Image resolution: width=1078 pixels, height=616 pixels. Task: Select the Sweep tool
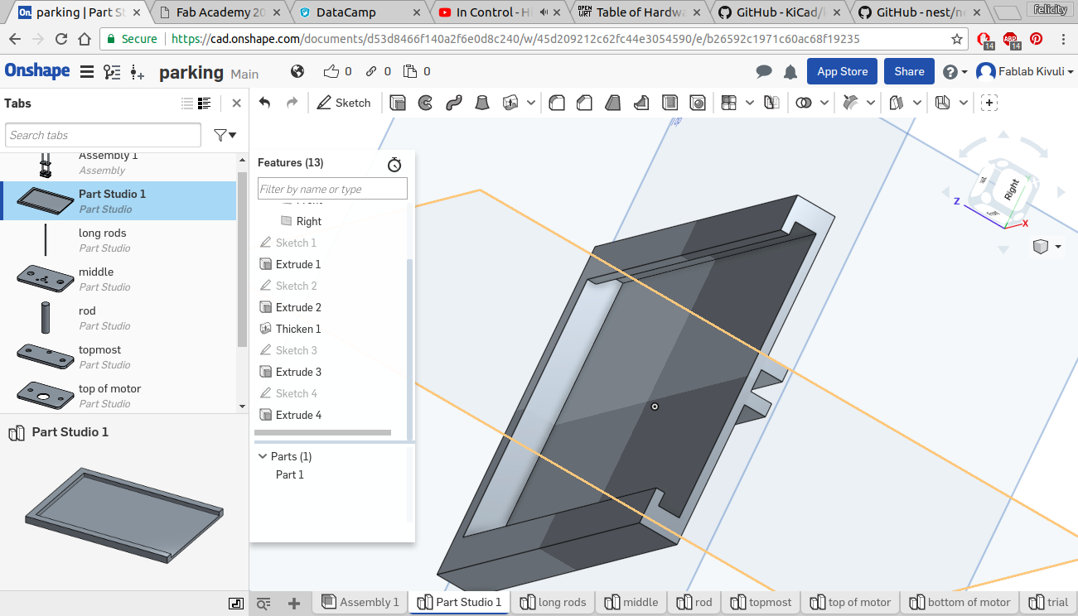(453, 103)
